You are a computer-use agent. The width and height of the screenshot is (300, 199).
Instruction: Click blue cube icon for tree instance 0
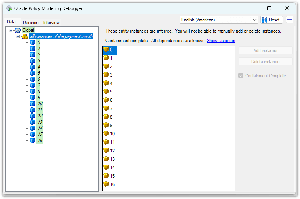32,42
